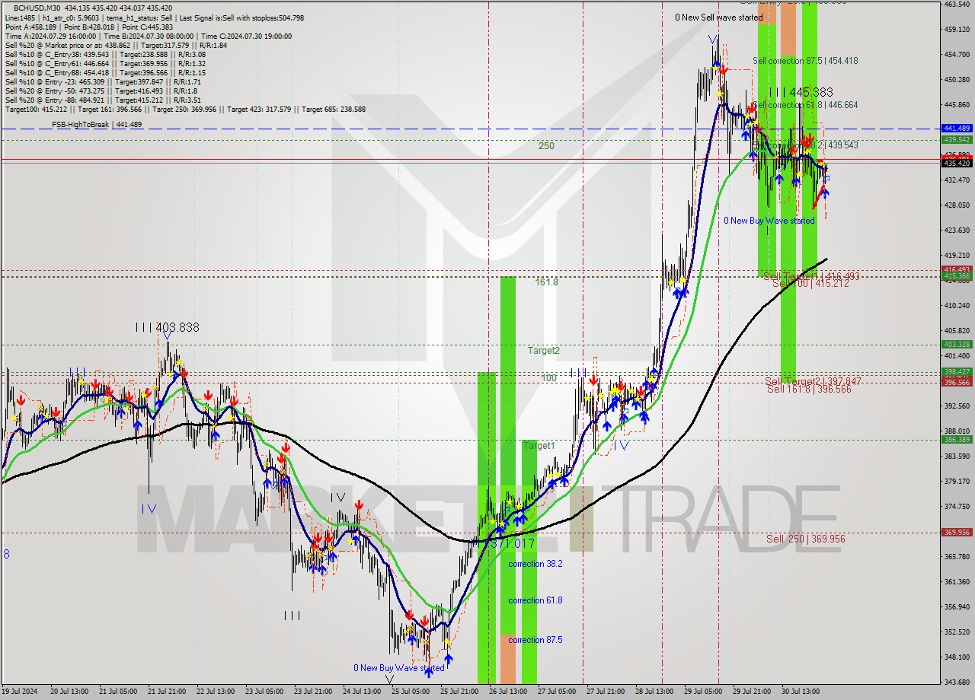Select the 'Target2' label on the chart
The width and height of the screenshot is (975, 700).
click(x=544, y=351)
